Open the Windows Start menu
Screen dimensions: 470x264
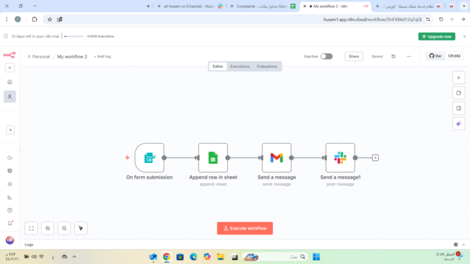pyautogui.click(x=316, y=257)
